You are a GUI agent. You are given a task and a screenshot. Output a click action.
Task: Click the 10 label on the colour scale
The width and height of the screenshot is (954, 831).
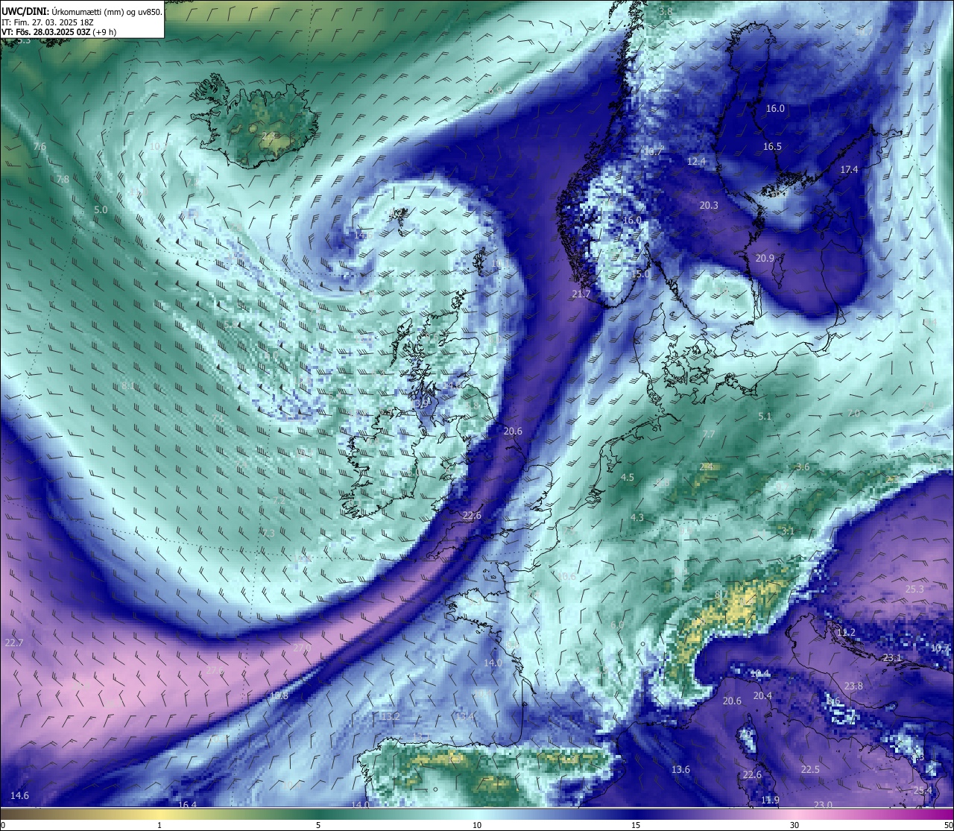(477, 825)
